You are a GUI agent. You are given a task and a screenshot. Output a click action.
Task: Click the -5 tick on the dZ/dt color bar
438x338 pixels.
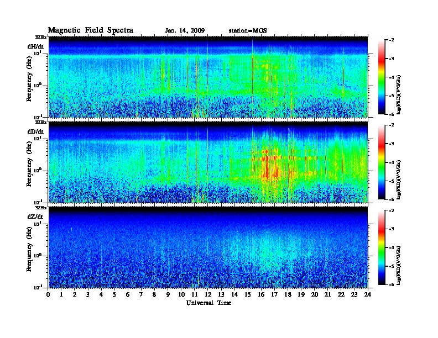coord(392,266)
